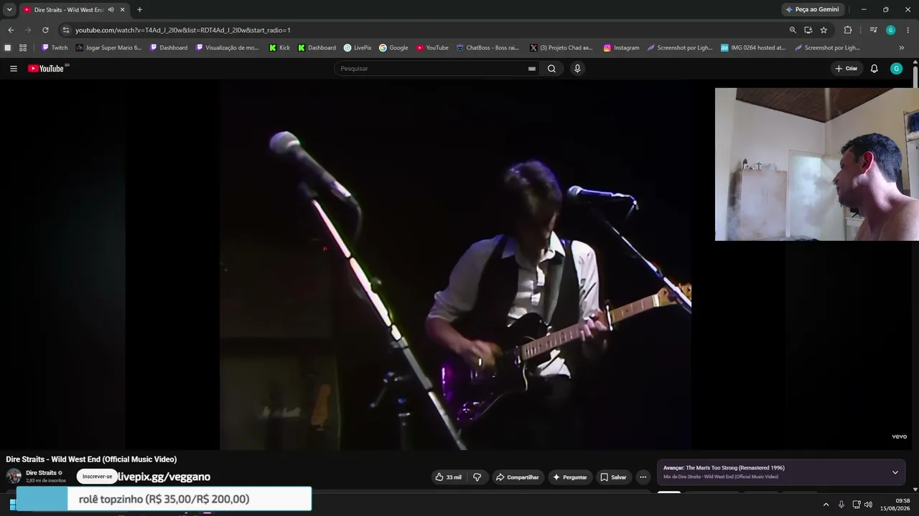Open the taskbar volume control

point(868,505)
